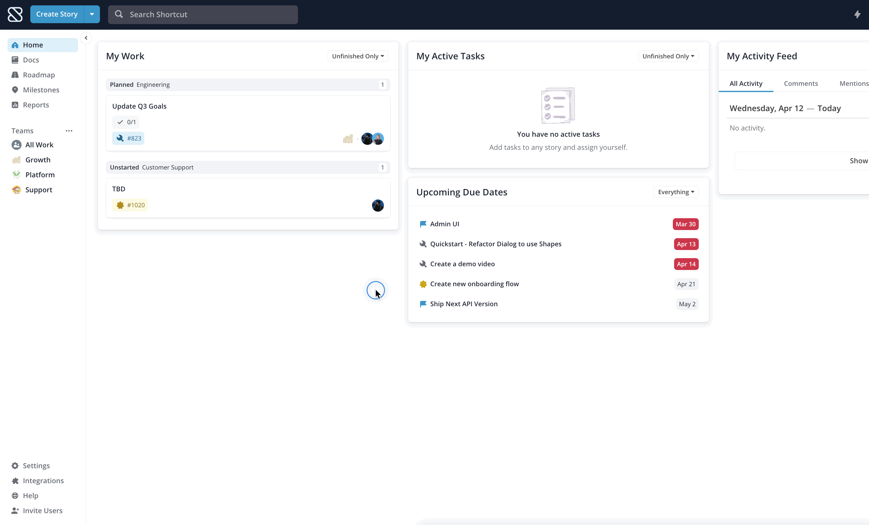Click the Milestones icon in sidebar

pos(15,89)
